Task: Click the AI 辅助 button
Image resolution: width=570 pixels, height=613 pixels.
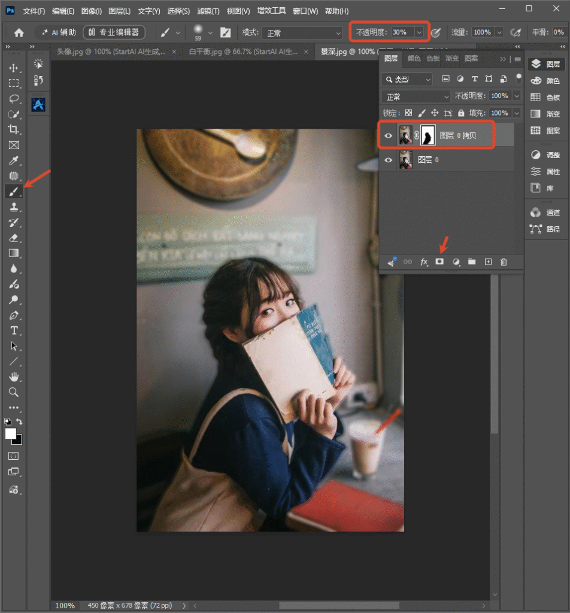Action: tap(59, 32)
